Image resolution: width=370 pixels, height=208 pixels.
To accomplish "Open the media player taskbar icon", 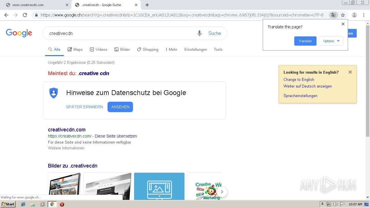I will pos(42,204).
